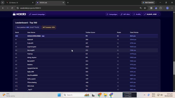Screen dimensions: 175x98
Task: Click the taskbar Search box
Action: click(77, 95)
